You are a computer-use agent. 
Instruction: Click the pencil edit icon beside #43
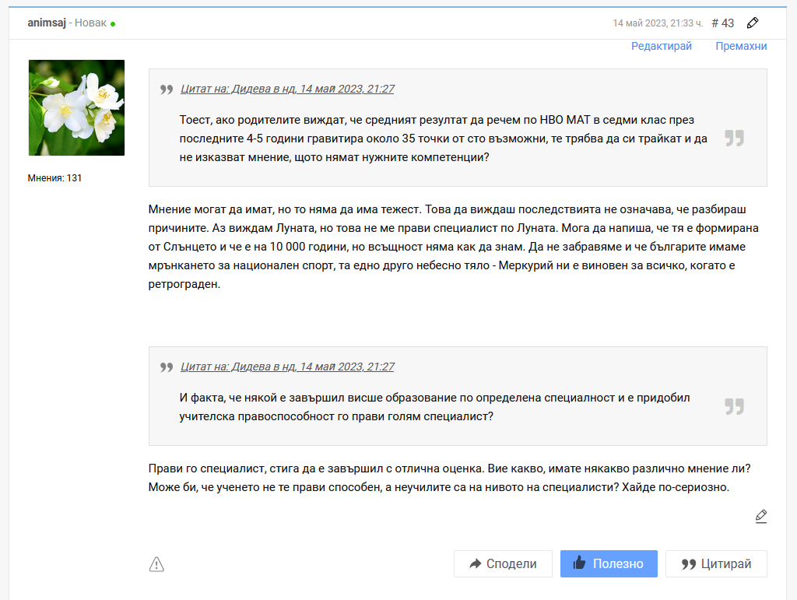click(x=752, y=23)
